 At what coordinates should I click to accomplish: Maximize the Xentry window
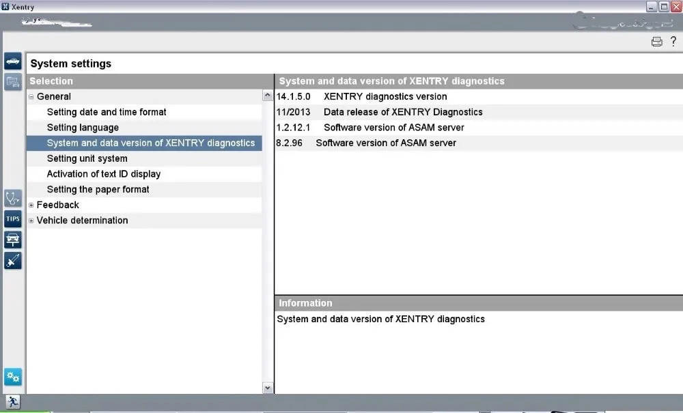pyautogui.click(x=664, y=7)
